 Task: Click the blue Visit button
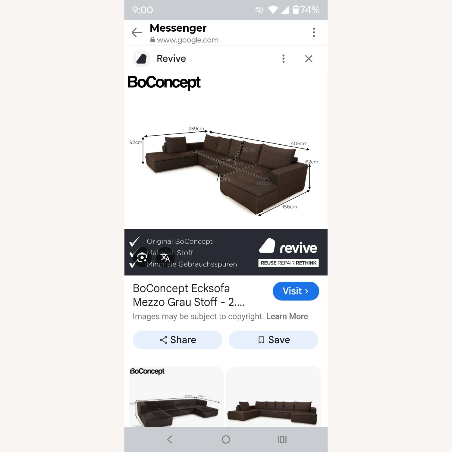click(x=296, y=291)
